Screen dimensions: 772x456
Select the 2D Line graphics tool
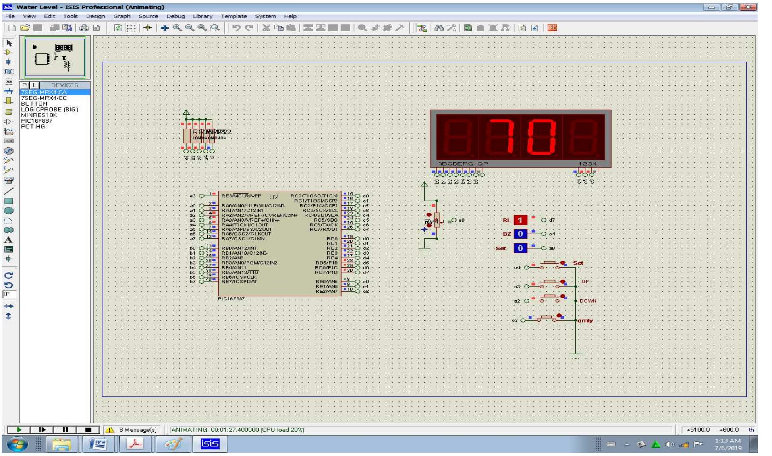tap(8, 191)
